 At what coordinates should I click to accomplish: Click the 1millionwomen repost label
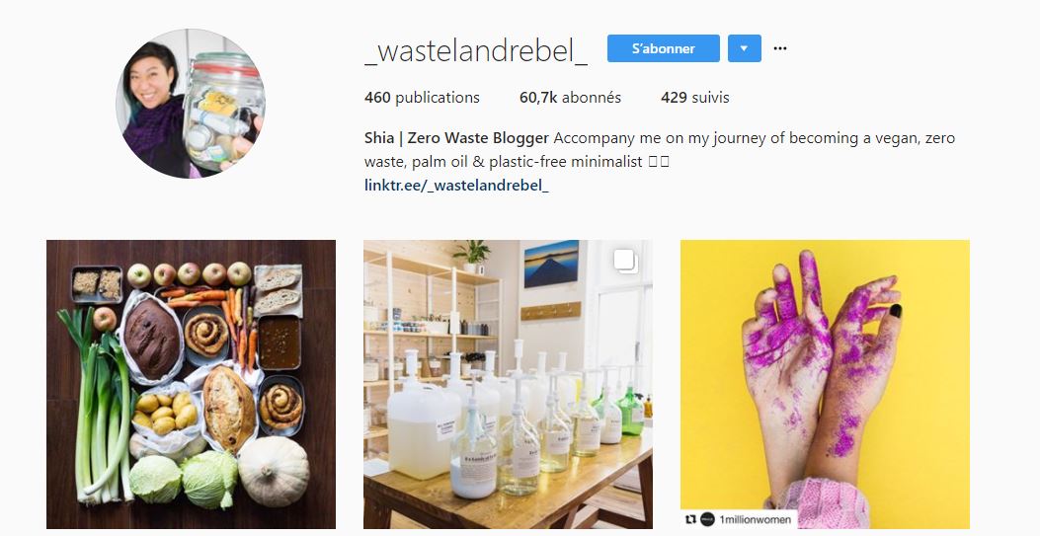click(755, 519)
